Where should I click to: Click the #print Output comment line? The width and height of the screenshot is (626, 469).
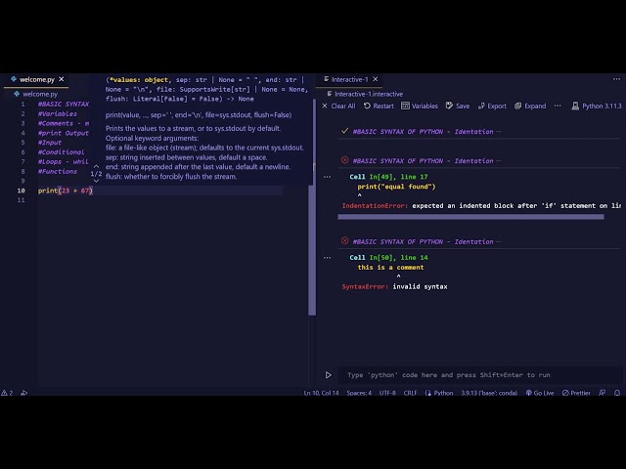(63, 133)
